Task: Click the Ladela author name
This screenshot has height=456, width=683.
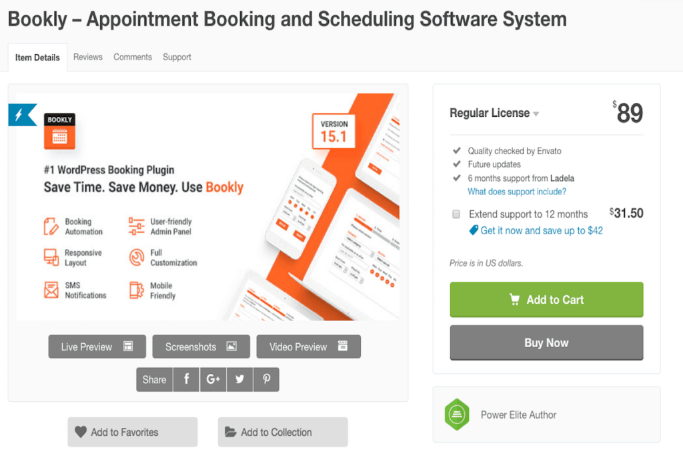Action: (562, 178)
